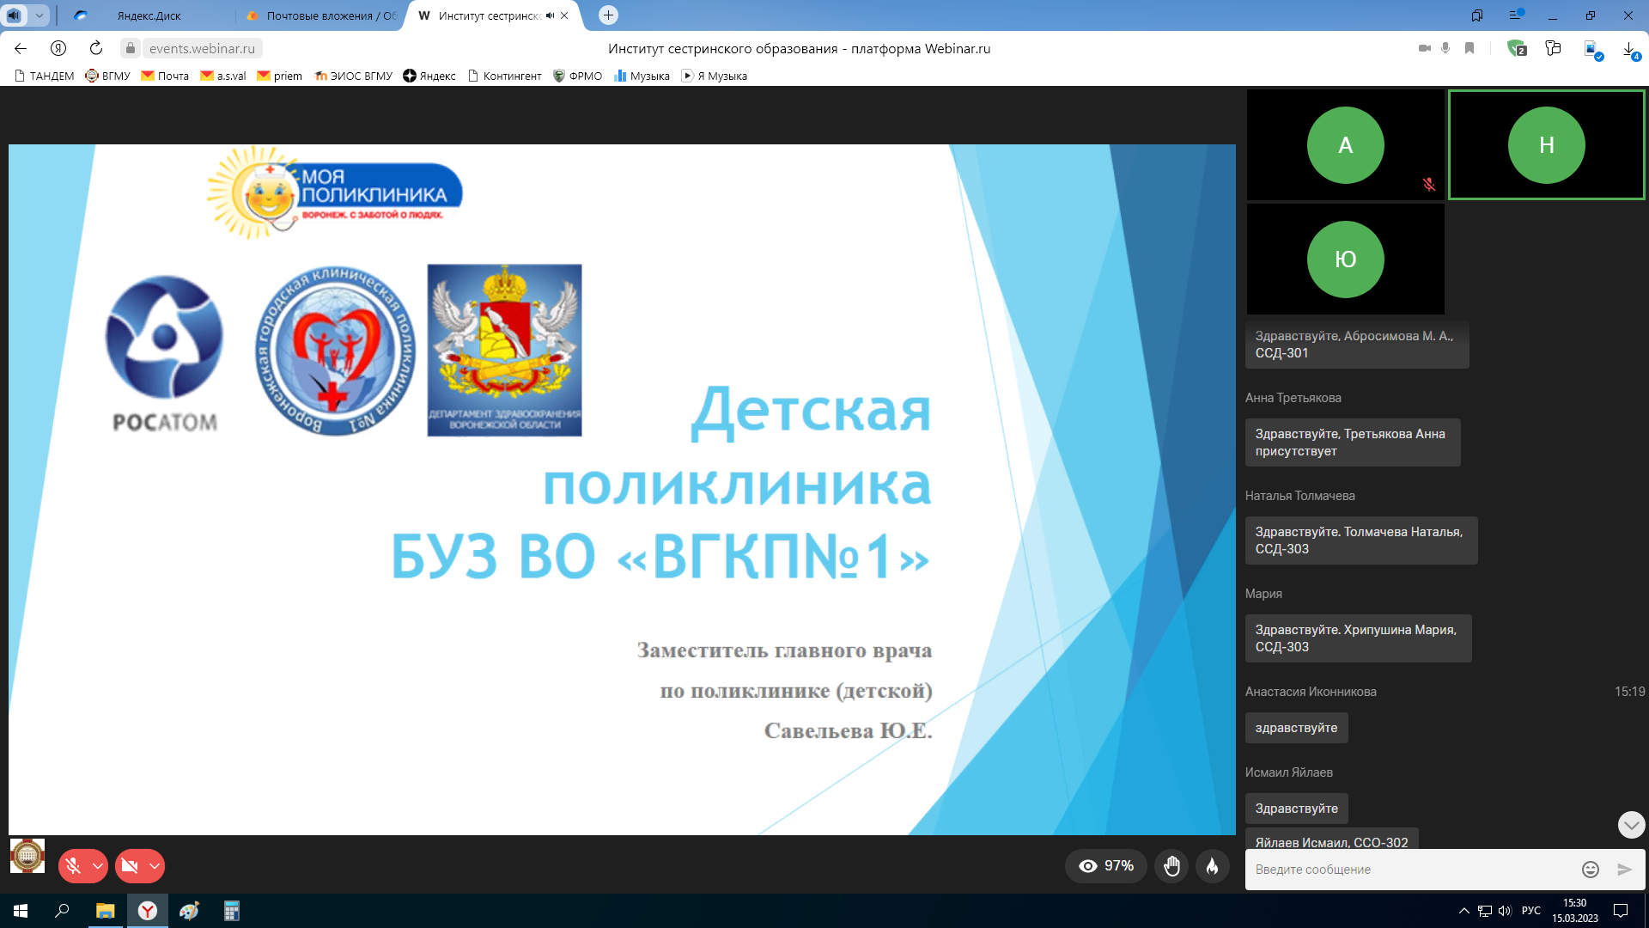Viewport: 1649px width, 928px height.
Task: Turn on camera with the red camera button
Action: pyautogui.click(x=130, y=866)
